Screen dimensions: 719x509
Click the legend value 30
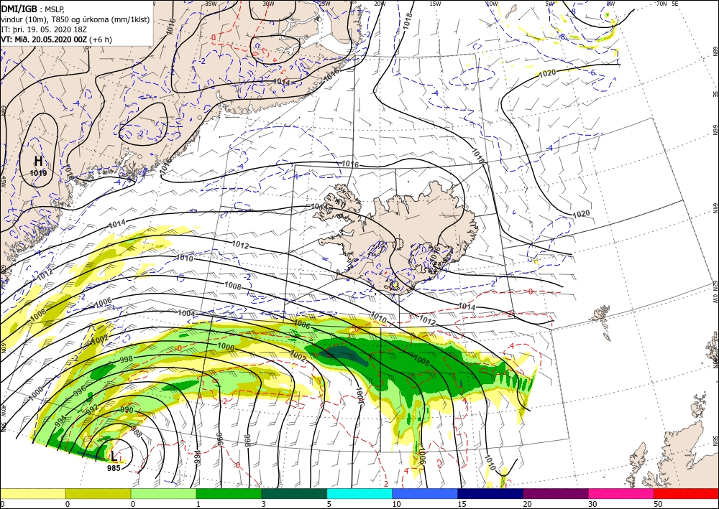[x=592, y=505]
